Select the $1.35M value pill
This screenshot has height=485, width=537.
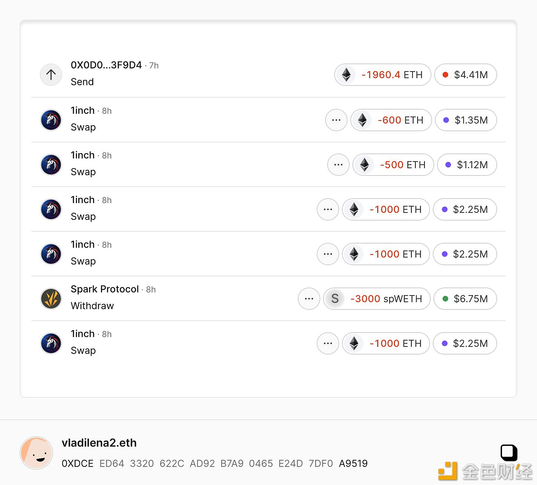(466, 120)
